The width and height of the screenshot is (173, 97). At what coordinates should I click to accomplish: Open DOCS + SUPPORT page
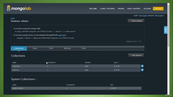click(x=134, y=9)
